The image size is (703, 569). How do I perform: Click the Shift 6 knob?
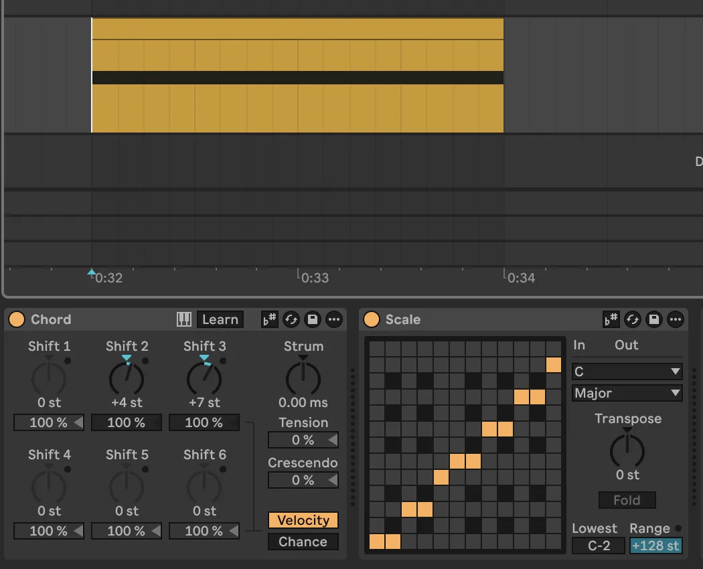coord(204,487)
